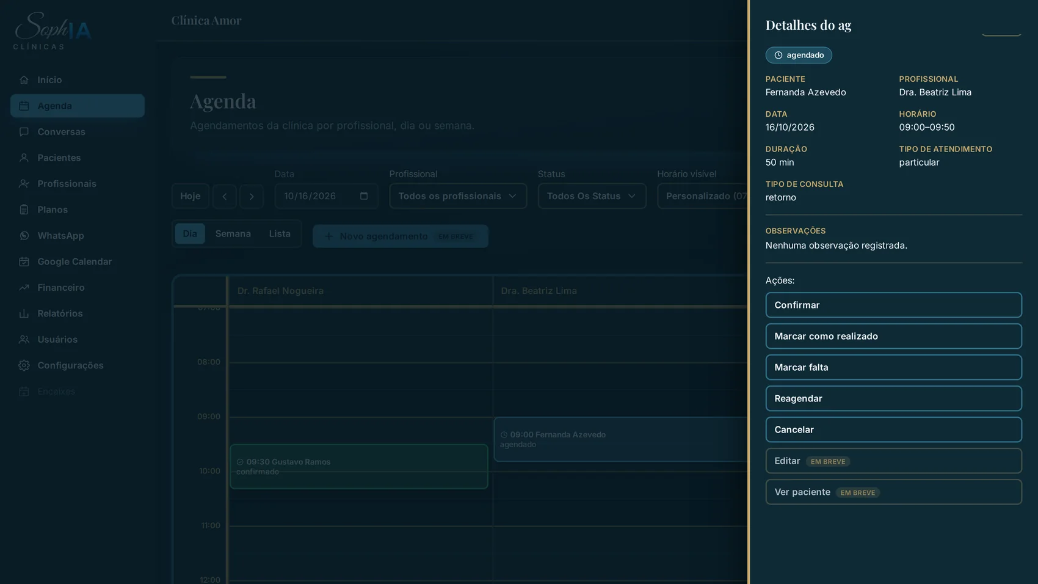The image size is (1038, 584).
Task: Click the Usuários people icon
Action: click(24, 340)
